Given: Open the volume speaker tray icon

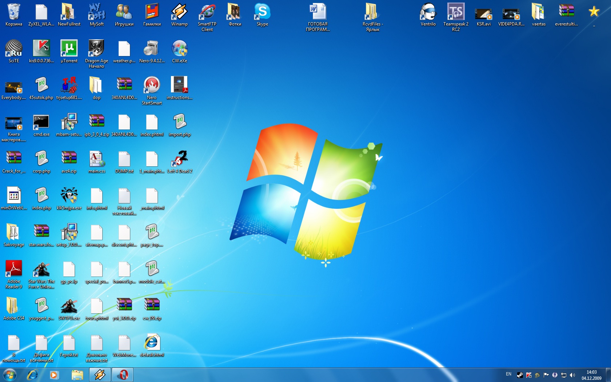Looking at the screenshot, I should click(x=572, y=375).
